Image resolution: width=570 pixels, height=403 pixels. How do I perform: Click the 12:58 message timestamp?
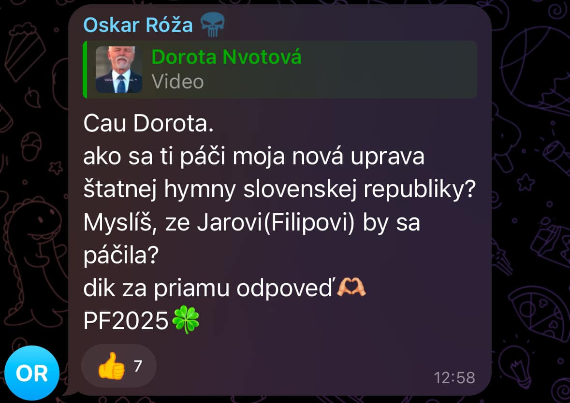click(x=454, y=378)
